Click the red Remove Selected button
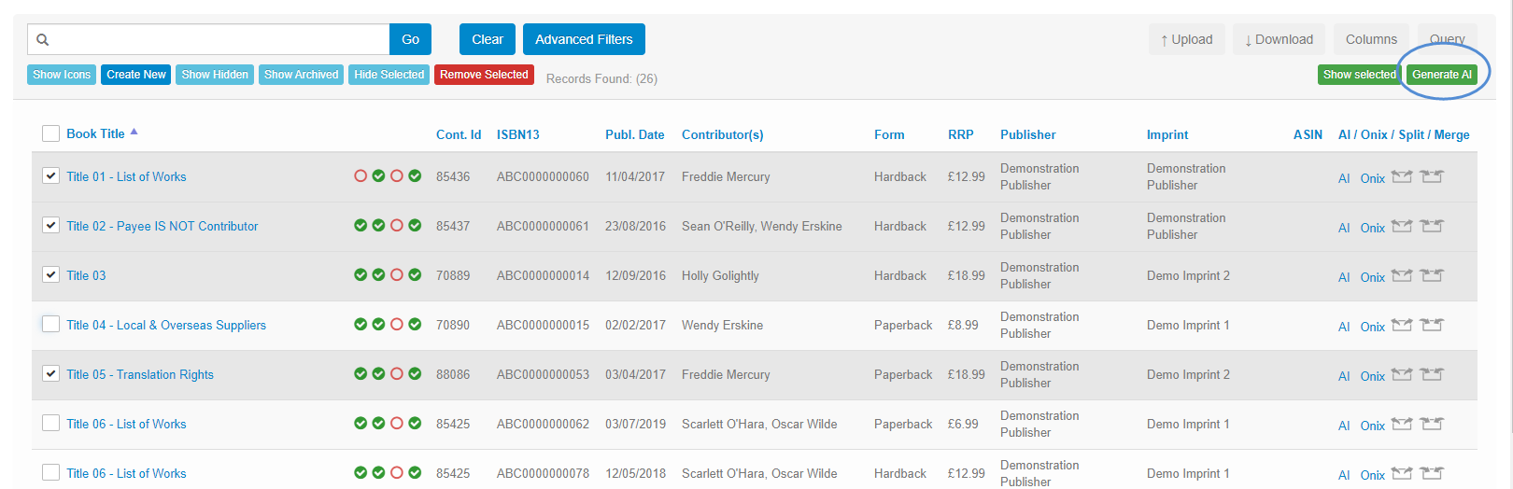The width and height of the screenshot is (1513, 489). (484, 75)
